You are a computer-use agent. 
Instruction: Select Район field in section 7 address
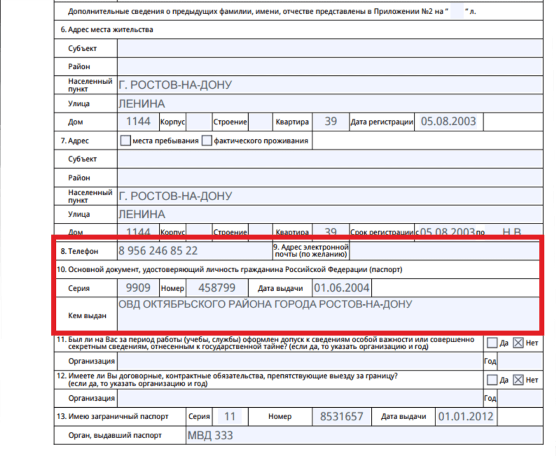click(x=330, y=177)
